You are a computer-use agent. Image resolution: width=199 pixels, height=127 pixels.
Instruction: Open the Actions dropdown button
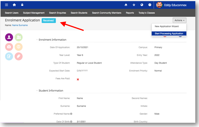(179, 20)
